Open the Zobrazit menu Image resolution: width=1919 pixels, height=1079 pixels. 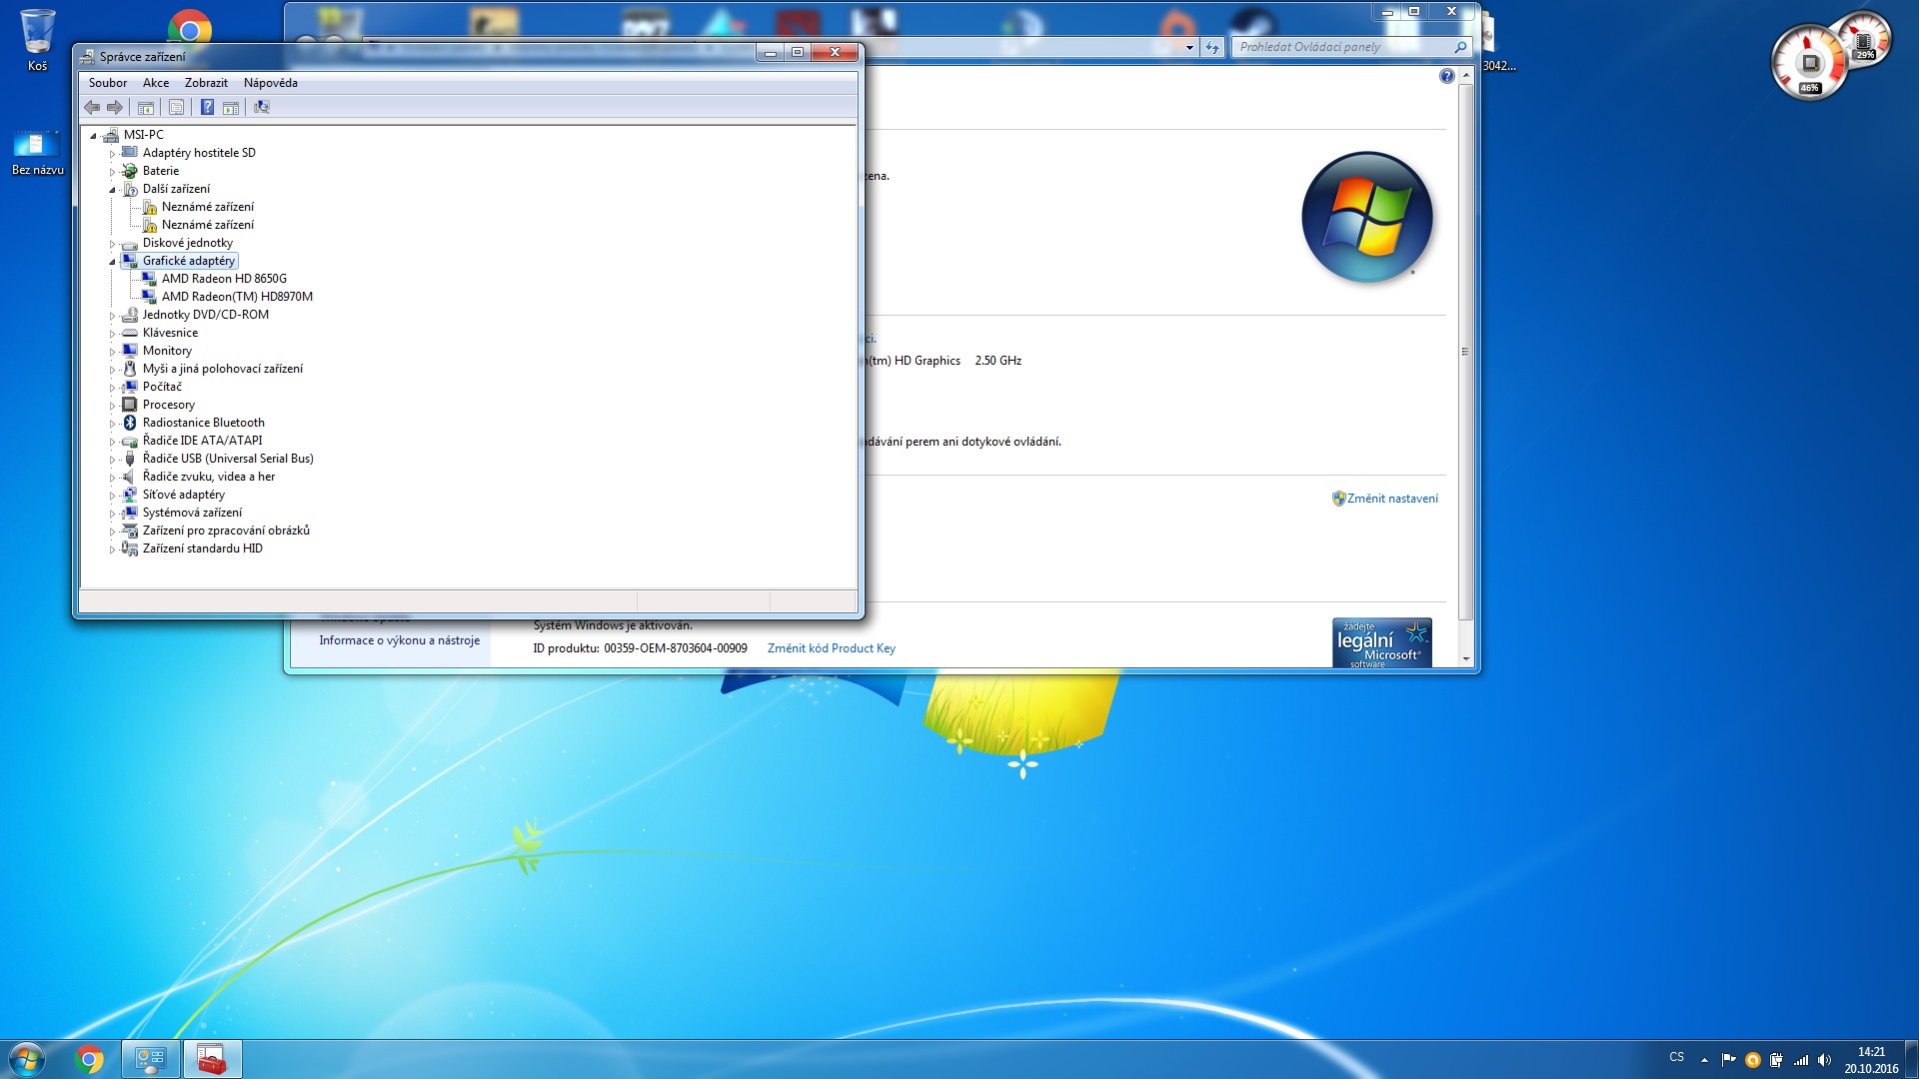click(206, 83)
